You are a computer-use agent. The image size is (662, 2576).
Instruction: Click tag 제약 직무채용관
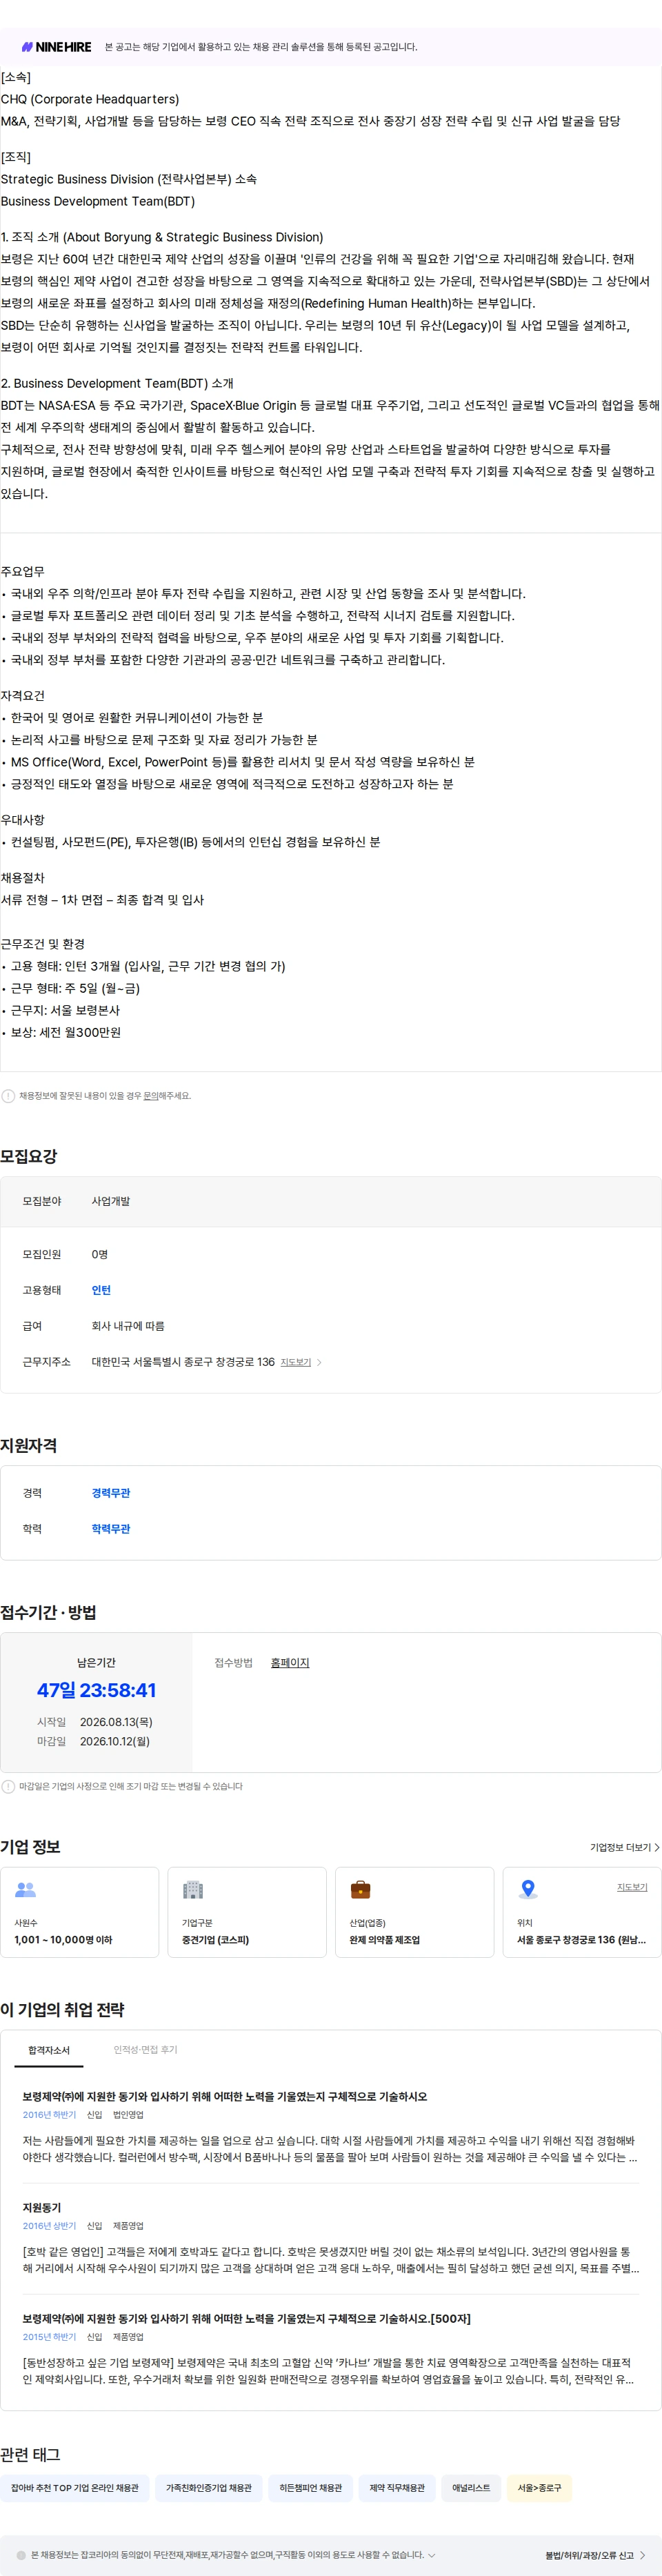[397, 2488]
